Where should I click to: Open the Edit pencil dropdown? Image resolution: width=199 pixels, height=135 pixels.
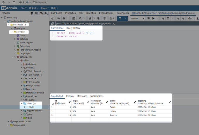tap(112, 18)
